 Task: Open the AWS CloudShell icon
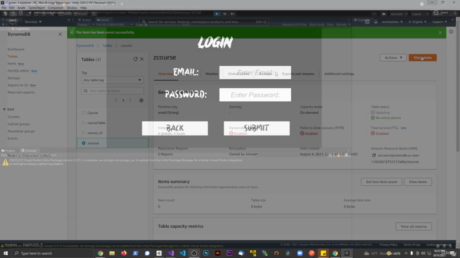point(367,21)
